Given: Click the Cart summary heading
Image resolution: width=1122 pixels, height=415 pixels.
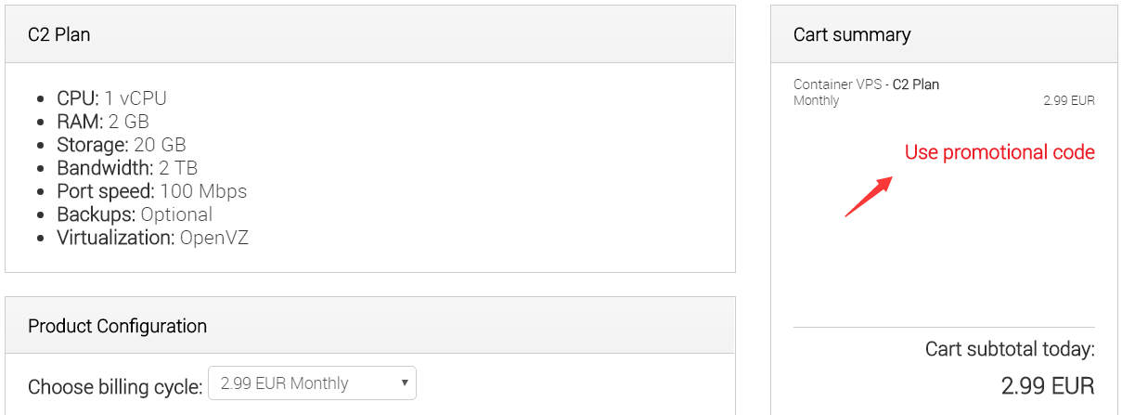Looking at the screenshot, I should point(852,34).
